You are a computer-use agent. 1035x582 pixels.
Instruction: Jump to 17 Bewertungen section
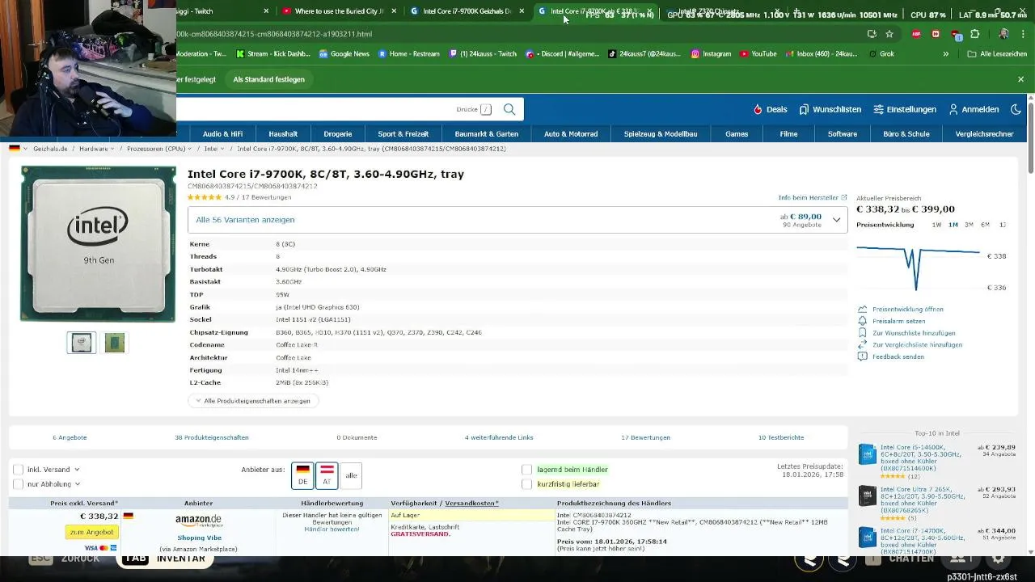[x=645, y=437]
